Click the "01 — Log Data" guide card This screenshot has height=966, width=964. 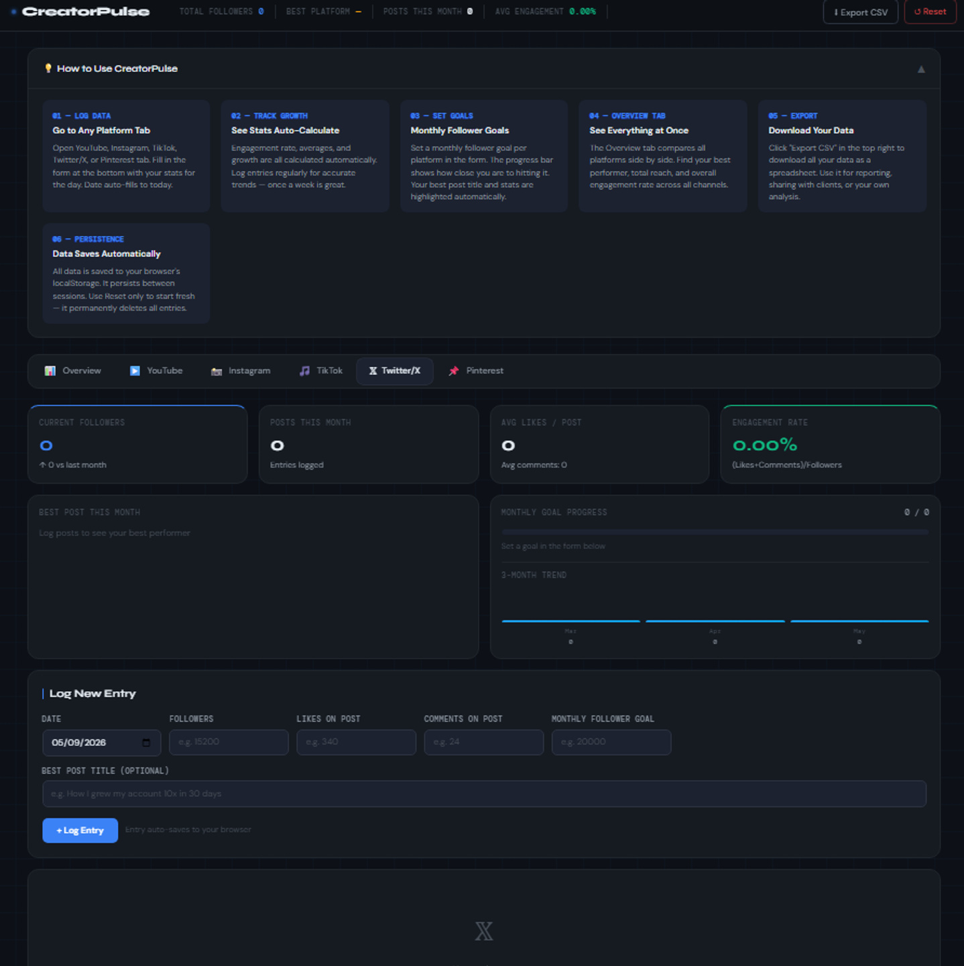point(126,156)
